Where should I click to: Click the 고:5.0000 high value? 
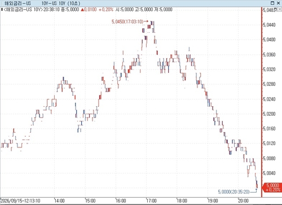pos(144,10)
